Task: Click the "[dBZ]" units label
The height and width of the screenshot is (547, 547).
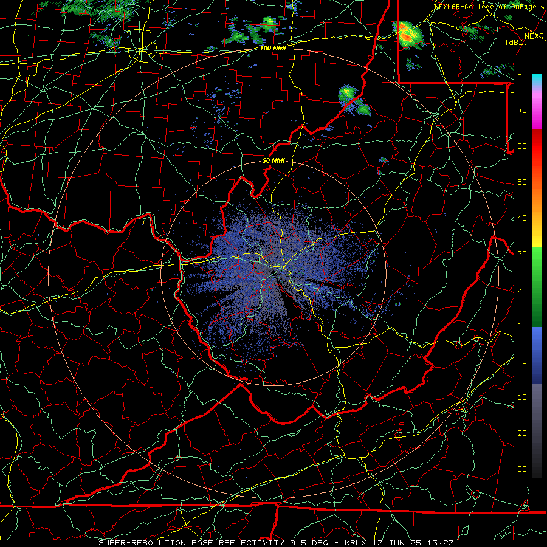Action: [516, 42]
